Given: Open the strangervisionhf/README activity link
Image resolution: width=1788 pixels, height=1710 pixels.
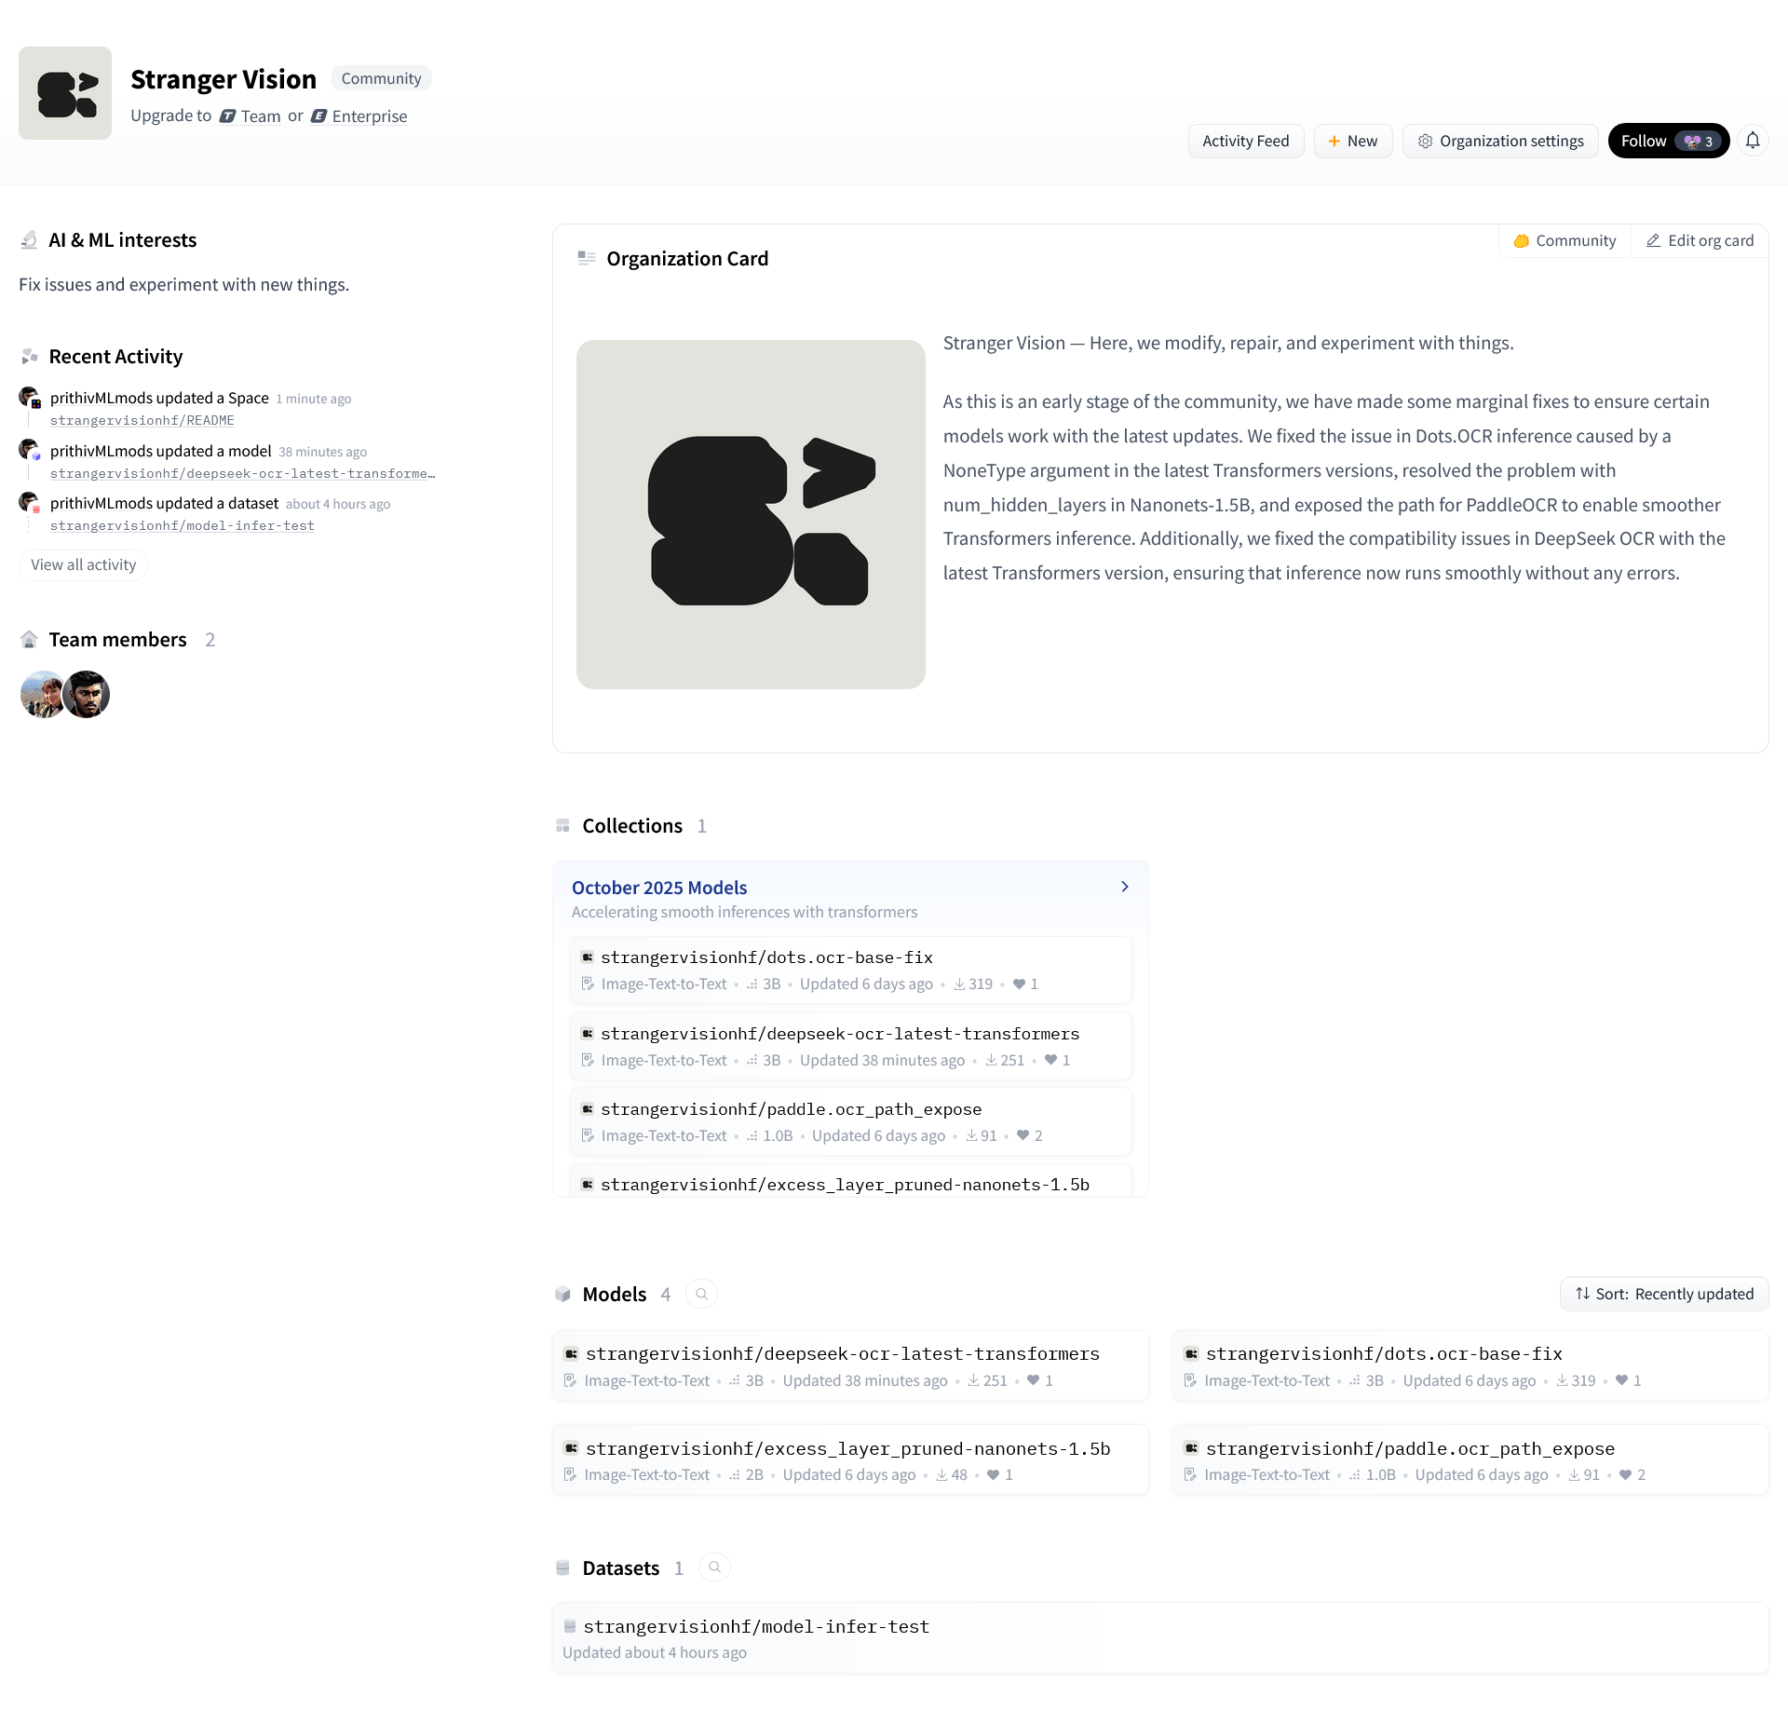Looking at the screenshot, I should 142,420.
